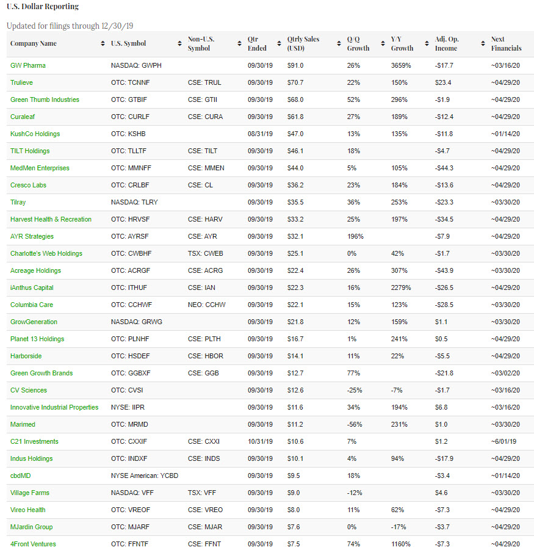Click the sort arrows for U.S. Symbol column

(179, 44)
